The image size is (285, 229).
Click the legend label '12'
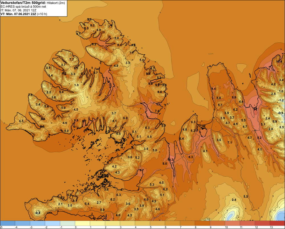click(256, 227)
